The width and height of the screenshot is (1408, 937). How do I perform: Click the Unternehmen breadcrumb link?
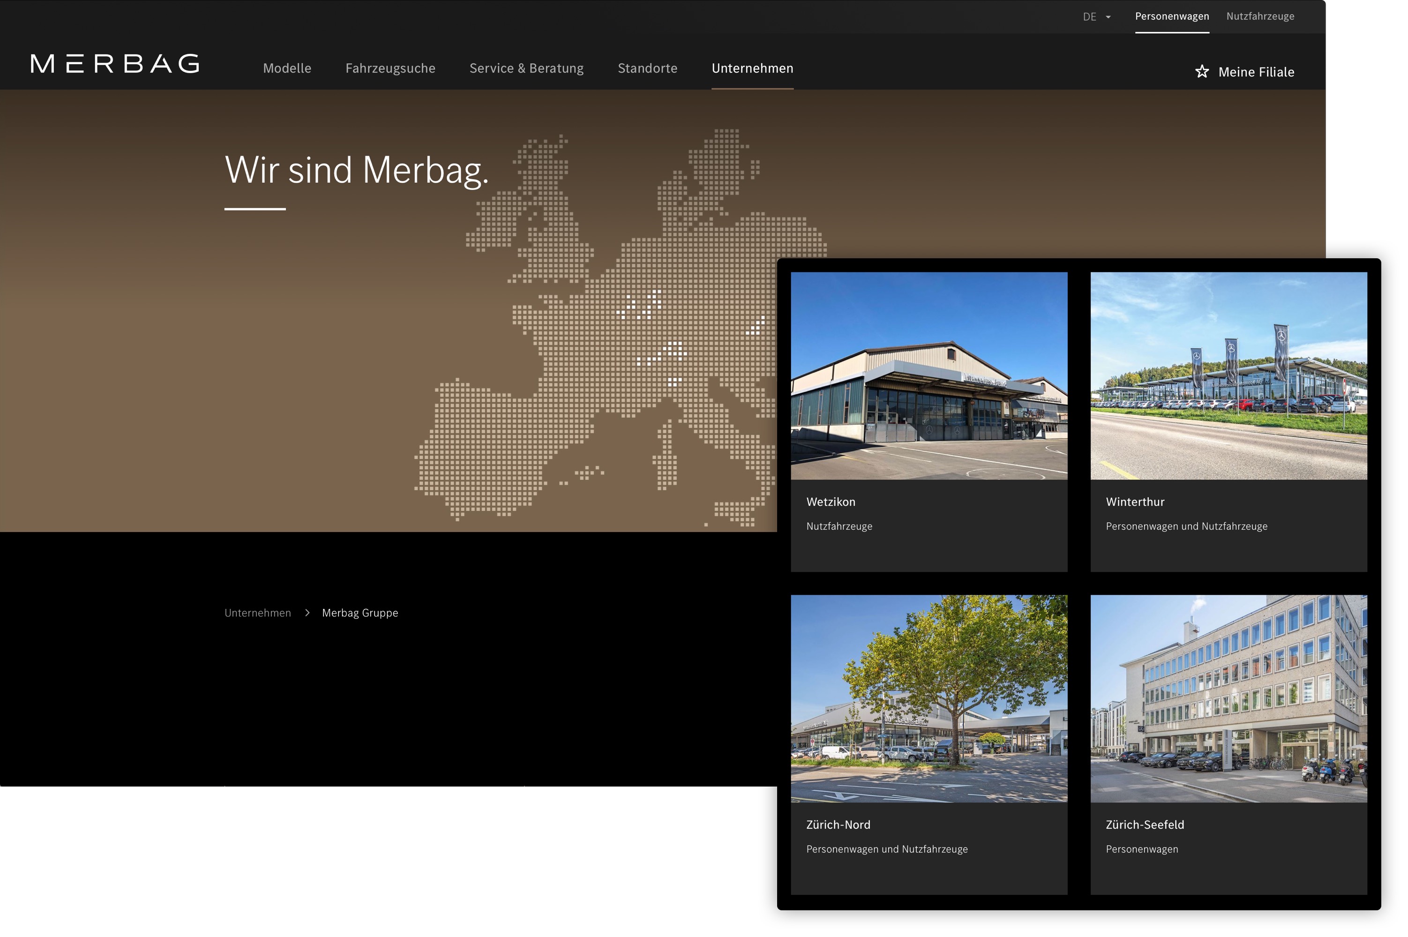pyautogui.click(x=257, y=613)
